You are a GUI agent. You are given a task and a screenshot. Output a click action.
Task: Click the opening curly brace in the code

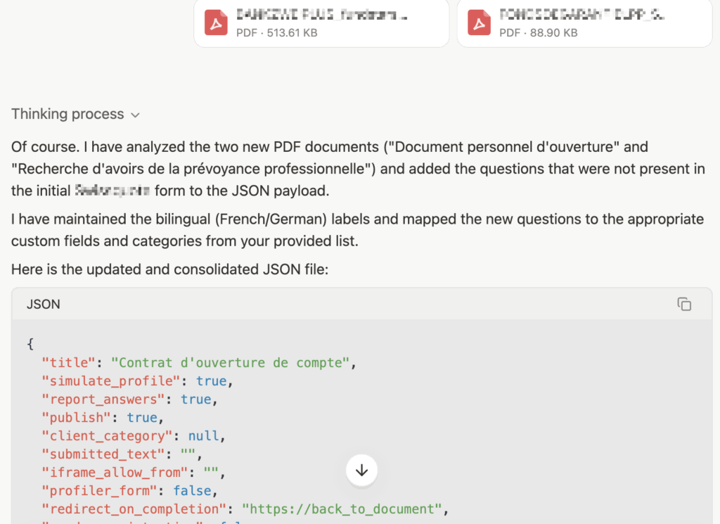click(x=30, y=345)
